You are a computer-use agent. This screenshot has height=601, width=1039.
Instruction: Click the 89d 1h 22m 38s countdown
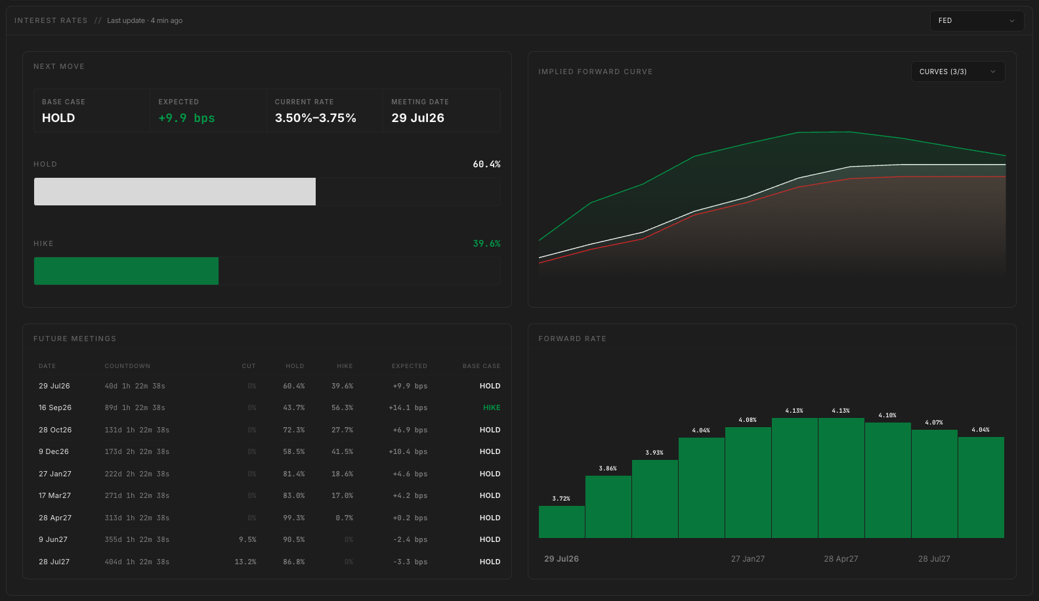pos(135,407)
